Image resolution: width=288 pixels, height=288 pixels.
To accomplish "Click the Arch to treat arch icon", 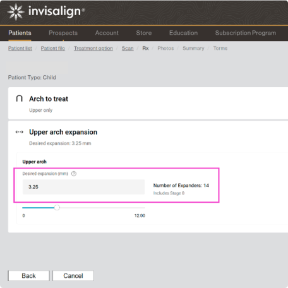I will point(19,99).
